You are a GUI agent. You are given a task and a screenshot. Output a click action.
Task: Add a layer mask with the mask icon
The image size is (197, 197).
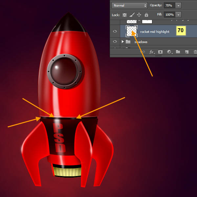click(160, 52)
